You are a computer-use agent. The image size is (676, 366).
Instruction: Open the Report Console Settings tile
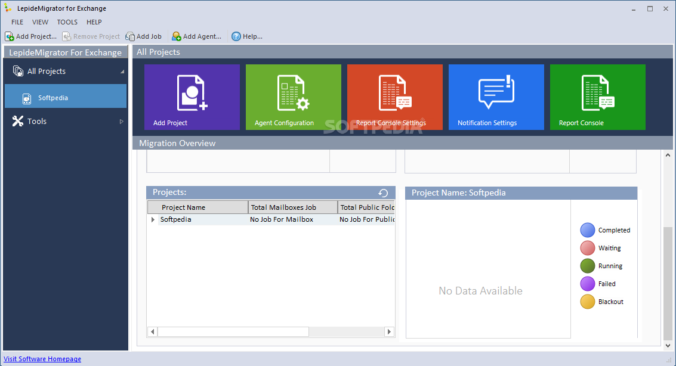point(394,97)
